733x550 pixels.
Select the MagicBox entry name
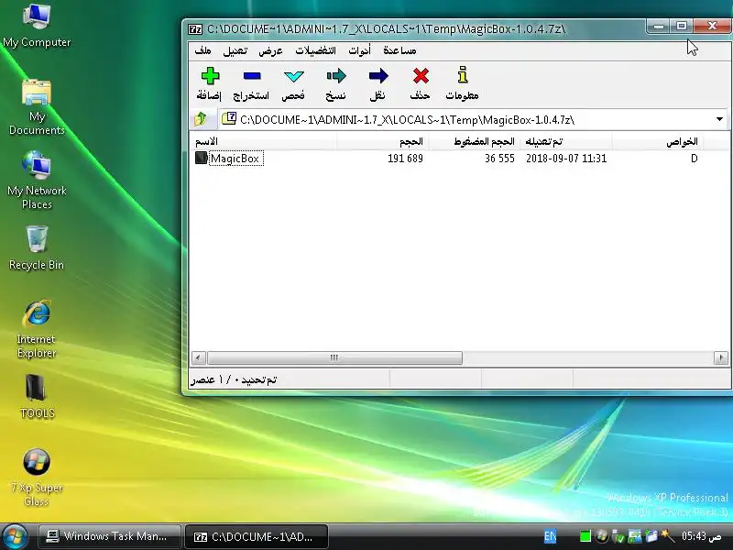[x=235, y=158]
